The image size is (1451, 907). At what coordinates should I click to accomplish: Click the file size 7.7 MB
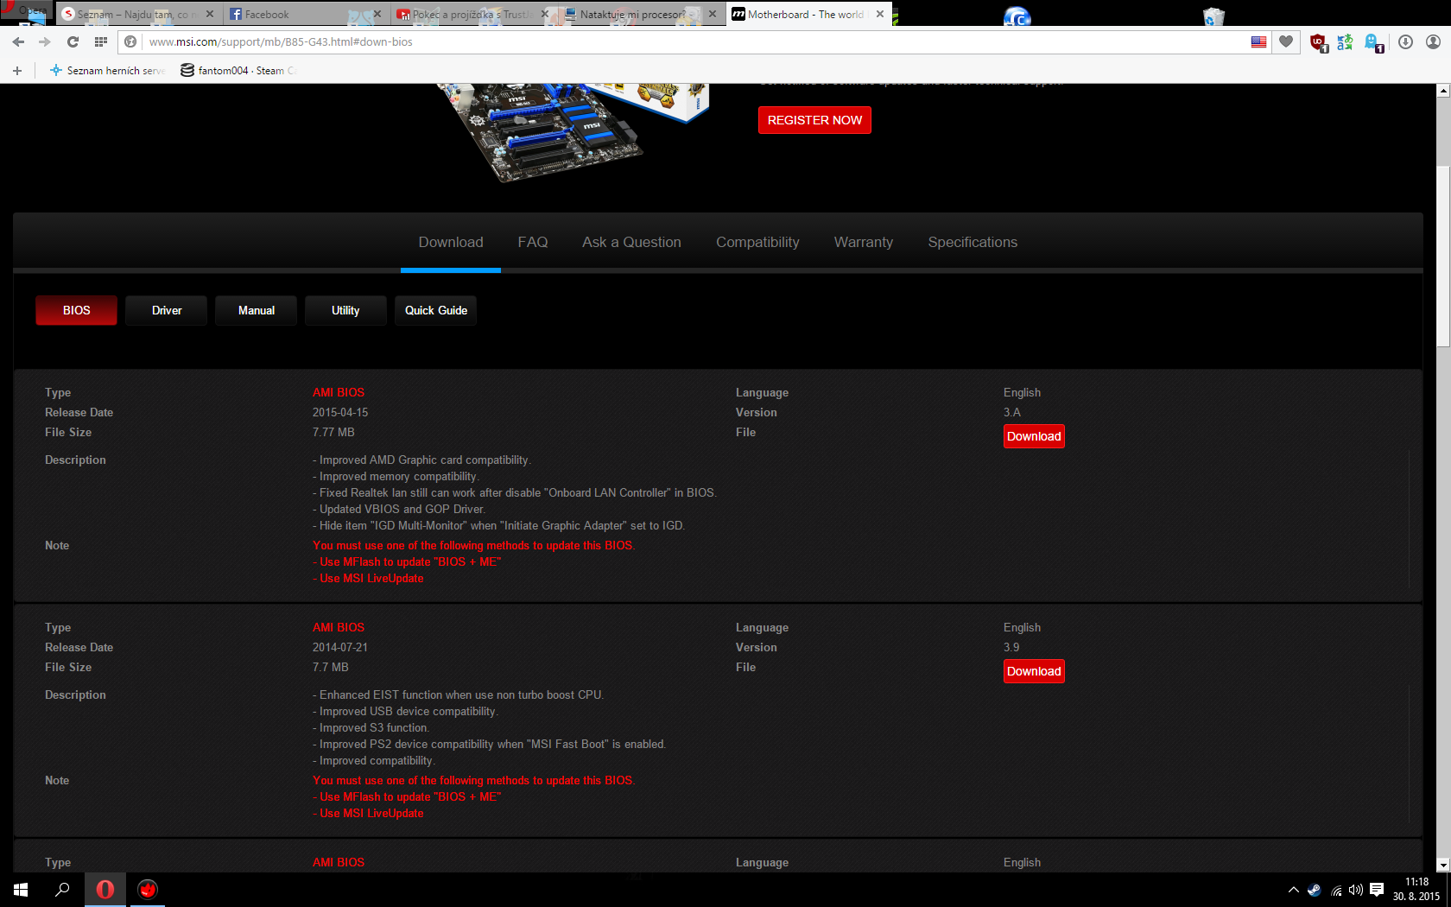(x=331, y=667)
